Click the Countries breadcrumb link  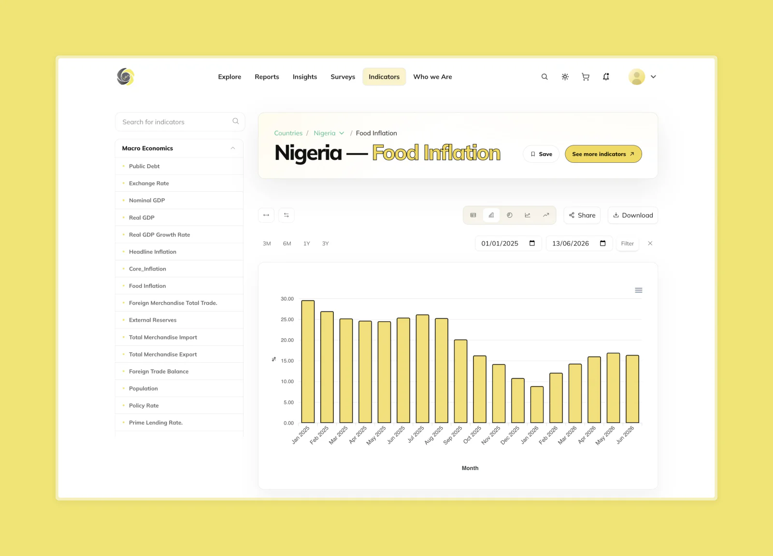click(288, 133)
